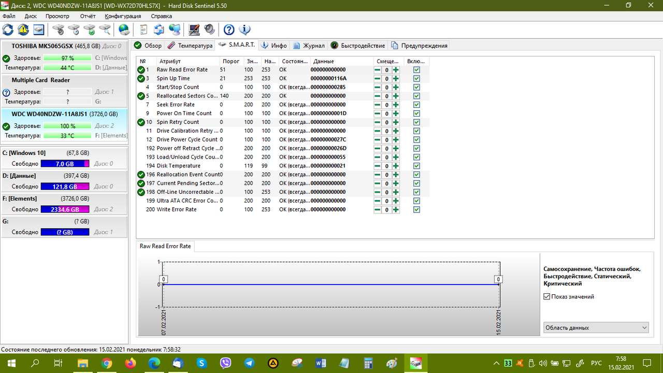Viewport: 663px width, 373px height.
Task: Click the globe with monitor toolbar icon
Action: [175, 30]
